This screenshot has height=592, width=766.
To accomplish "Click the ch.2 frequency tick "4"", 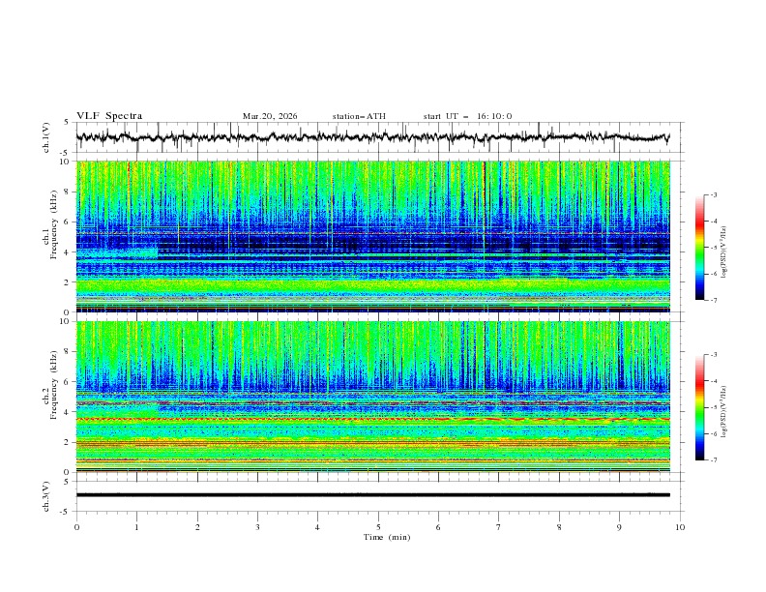I will click(x=68, y=412).
